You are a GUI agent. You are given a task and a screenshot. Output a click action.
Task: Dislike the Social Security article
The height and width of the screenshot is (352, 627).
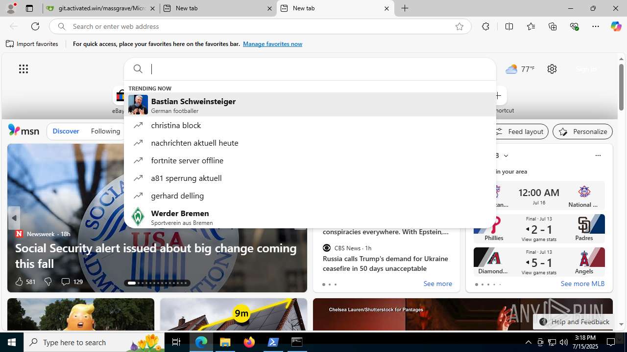(x=48, y=282)
